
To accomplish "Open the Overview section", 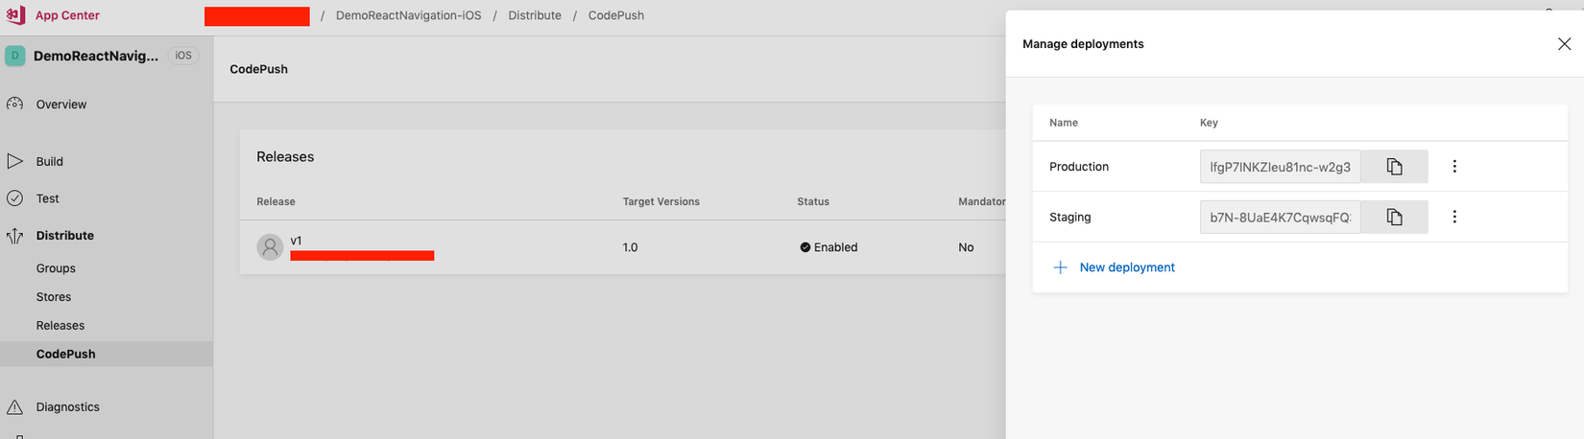I will 60,104.
